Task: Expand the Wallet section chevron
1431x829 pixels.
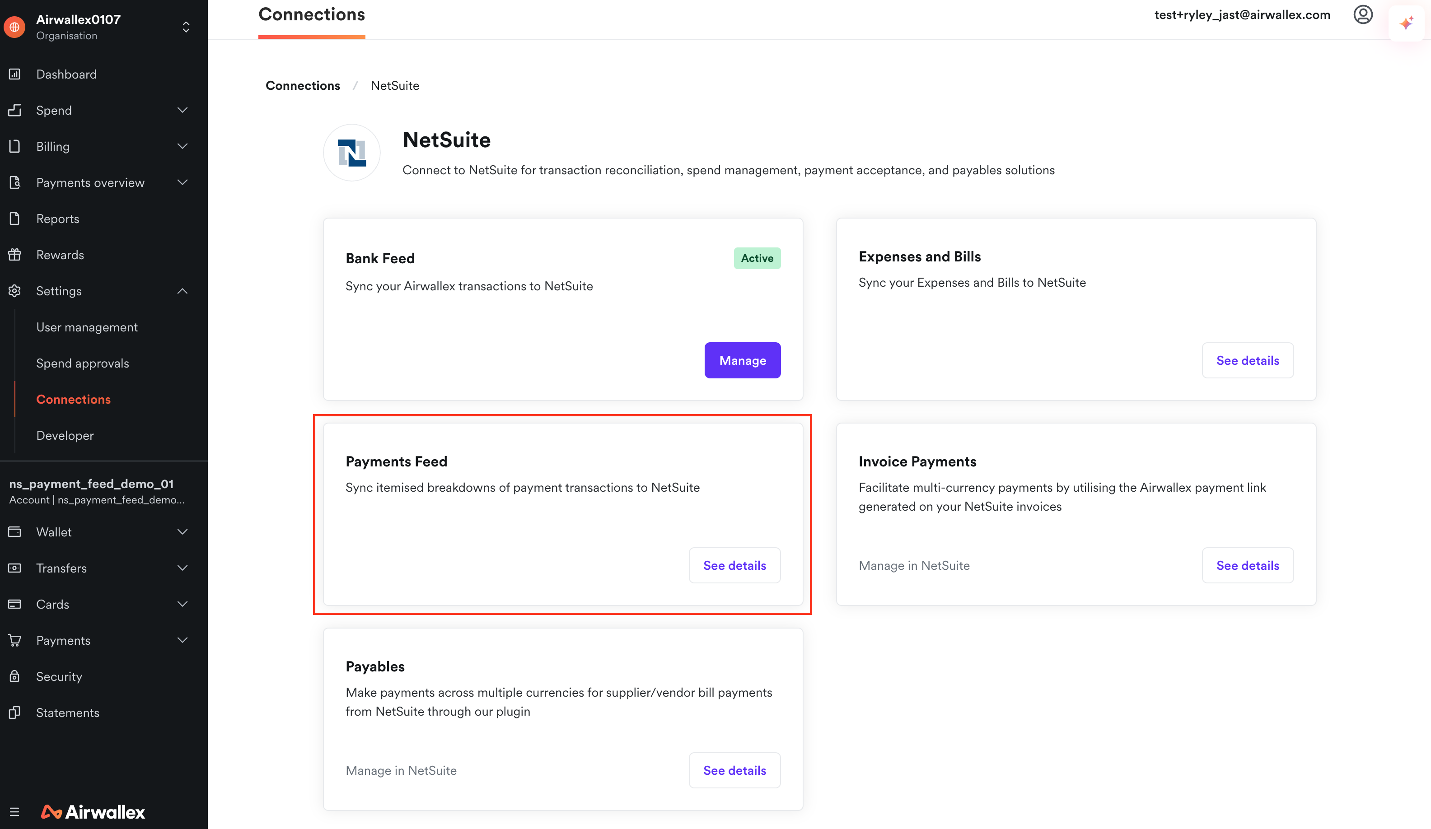Action: click(x=182, y=532)
